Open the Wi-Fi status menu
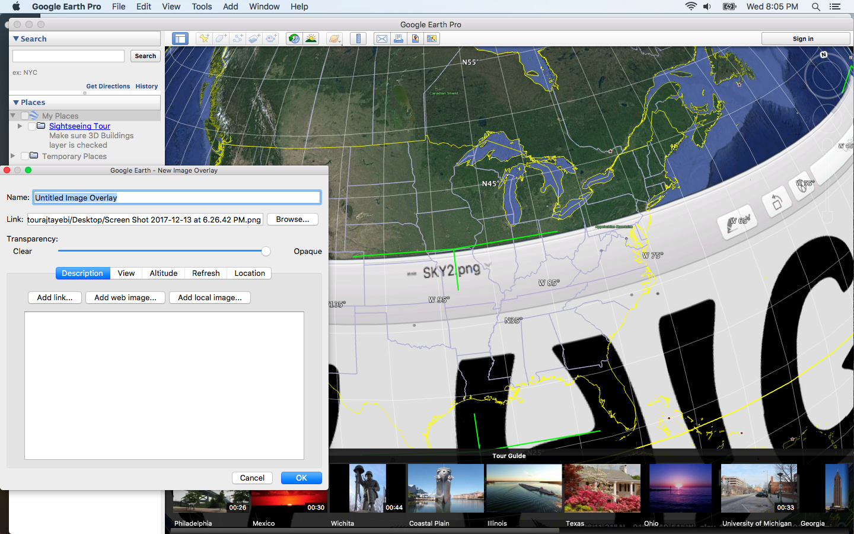The width and height of the screenshot is (854, 534). click(691, 7)
